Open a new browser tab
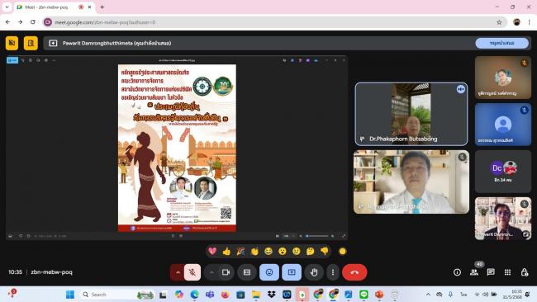 (x=102, y=7)
